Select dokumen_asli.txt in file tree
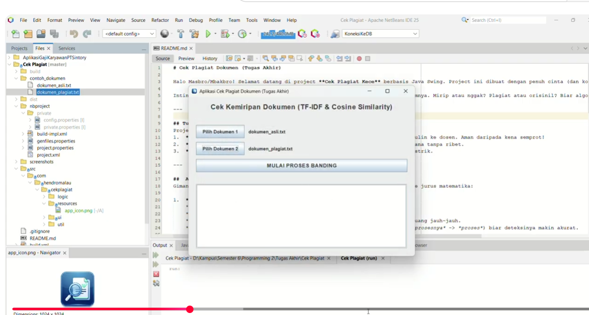This screenshot has width=589, height=315. (x=54, y=85)
